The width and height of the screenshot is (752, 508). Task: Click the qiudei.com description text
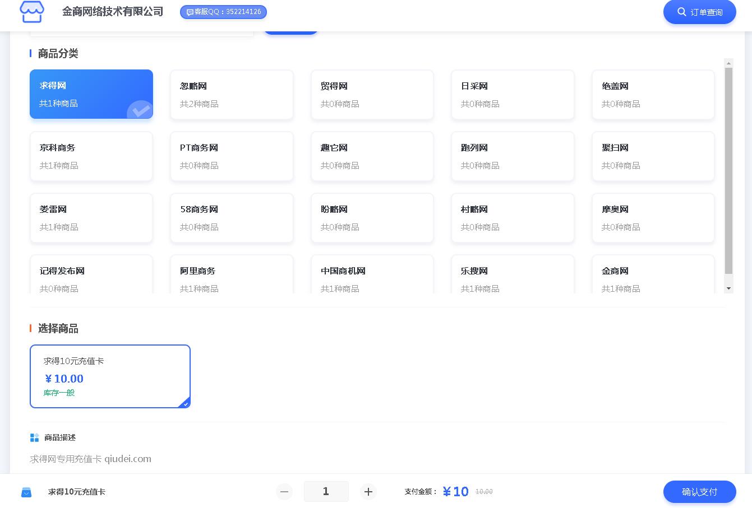click(x=128, y=459)
